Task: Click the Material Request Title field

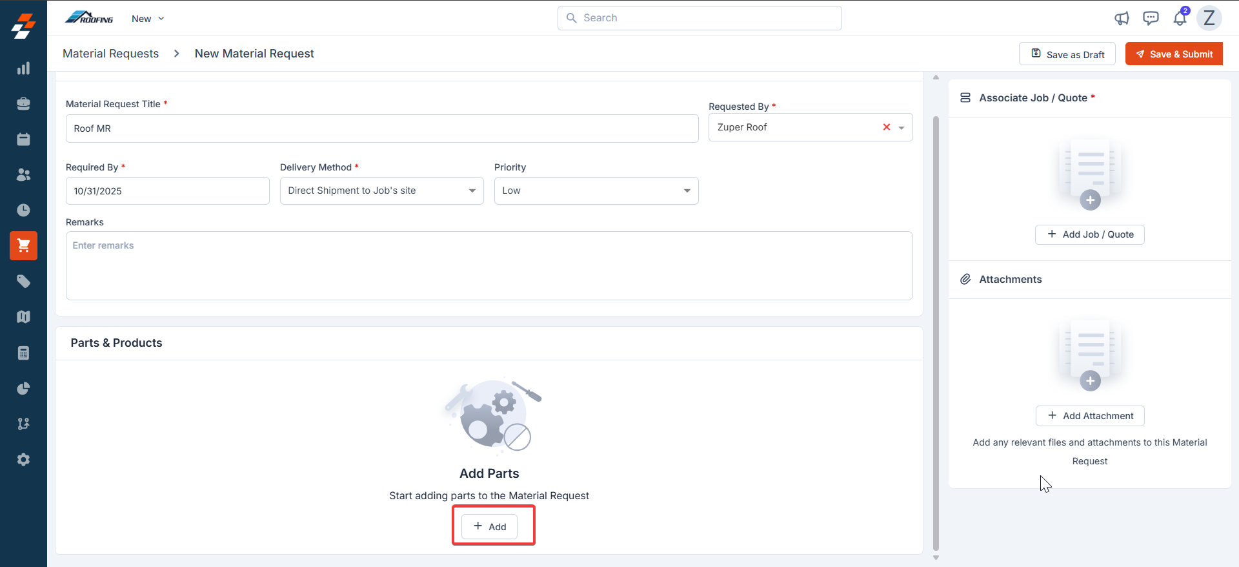Action: tap(382, 129)
